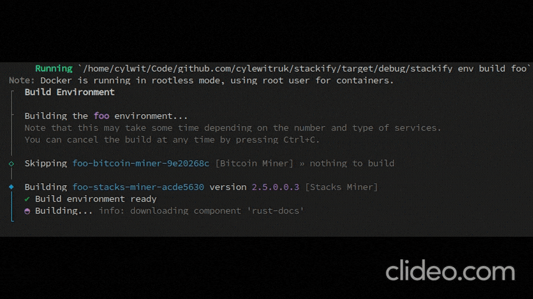Click the pink spinner next to Building...
The image size is (533, 299).
tap(27, 211)
